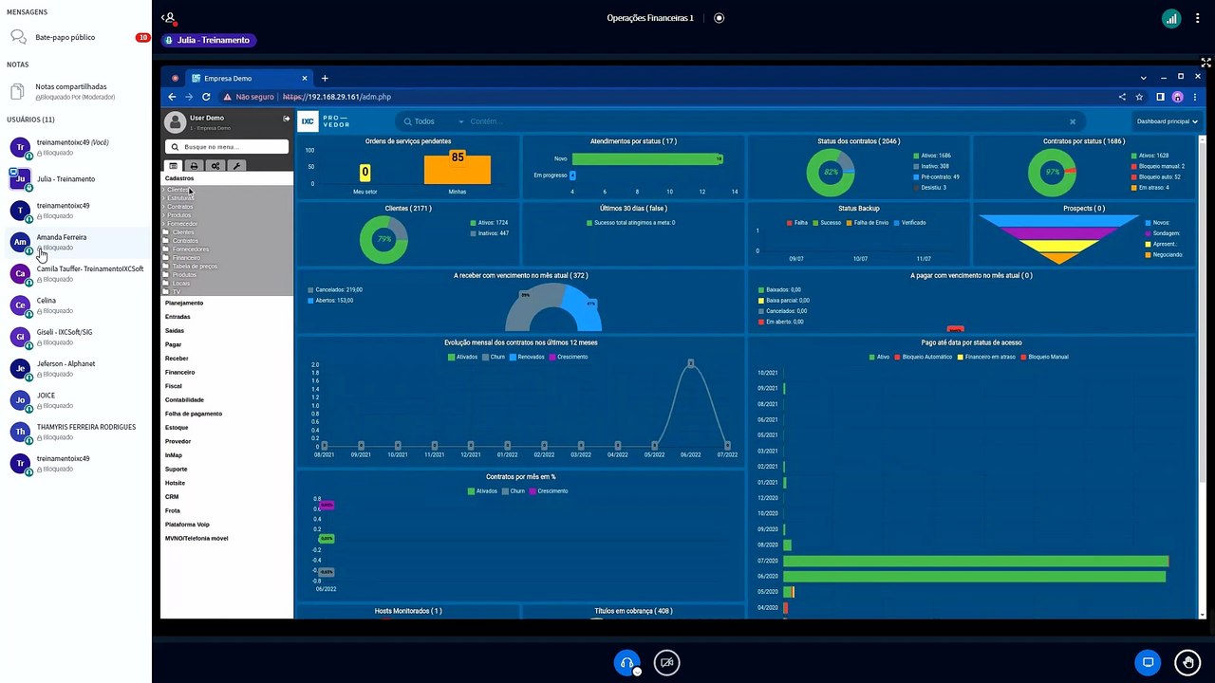The image size is (1215, 683).
Task: Toggle 'Bloqueio Automático' legend entry
Action: point(925,357)
